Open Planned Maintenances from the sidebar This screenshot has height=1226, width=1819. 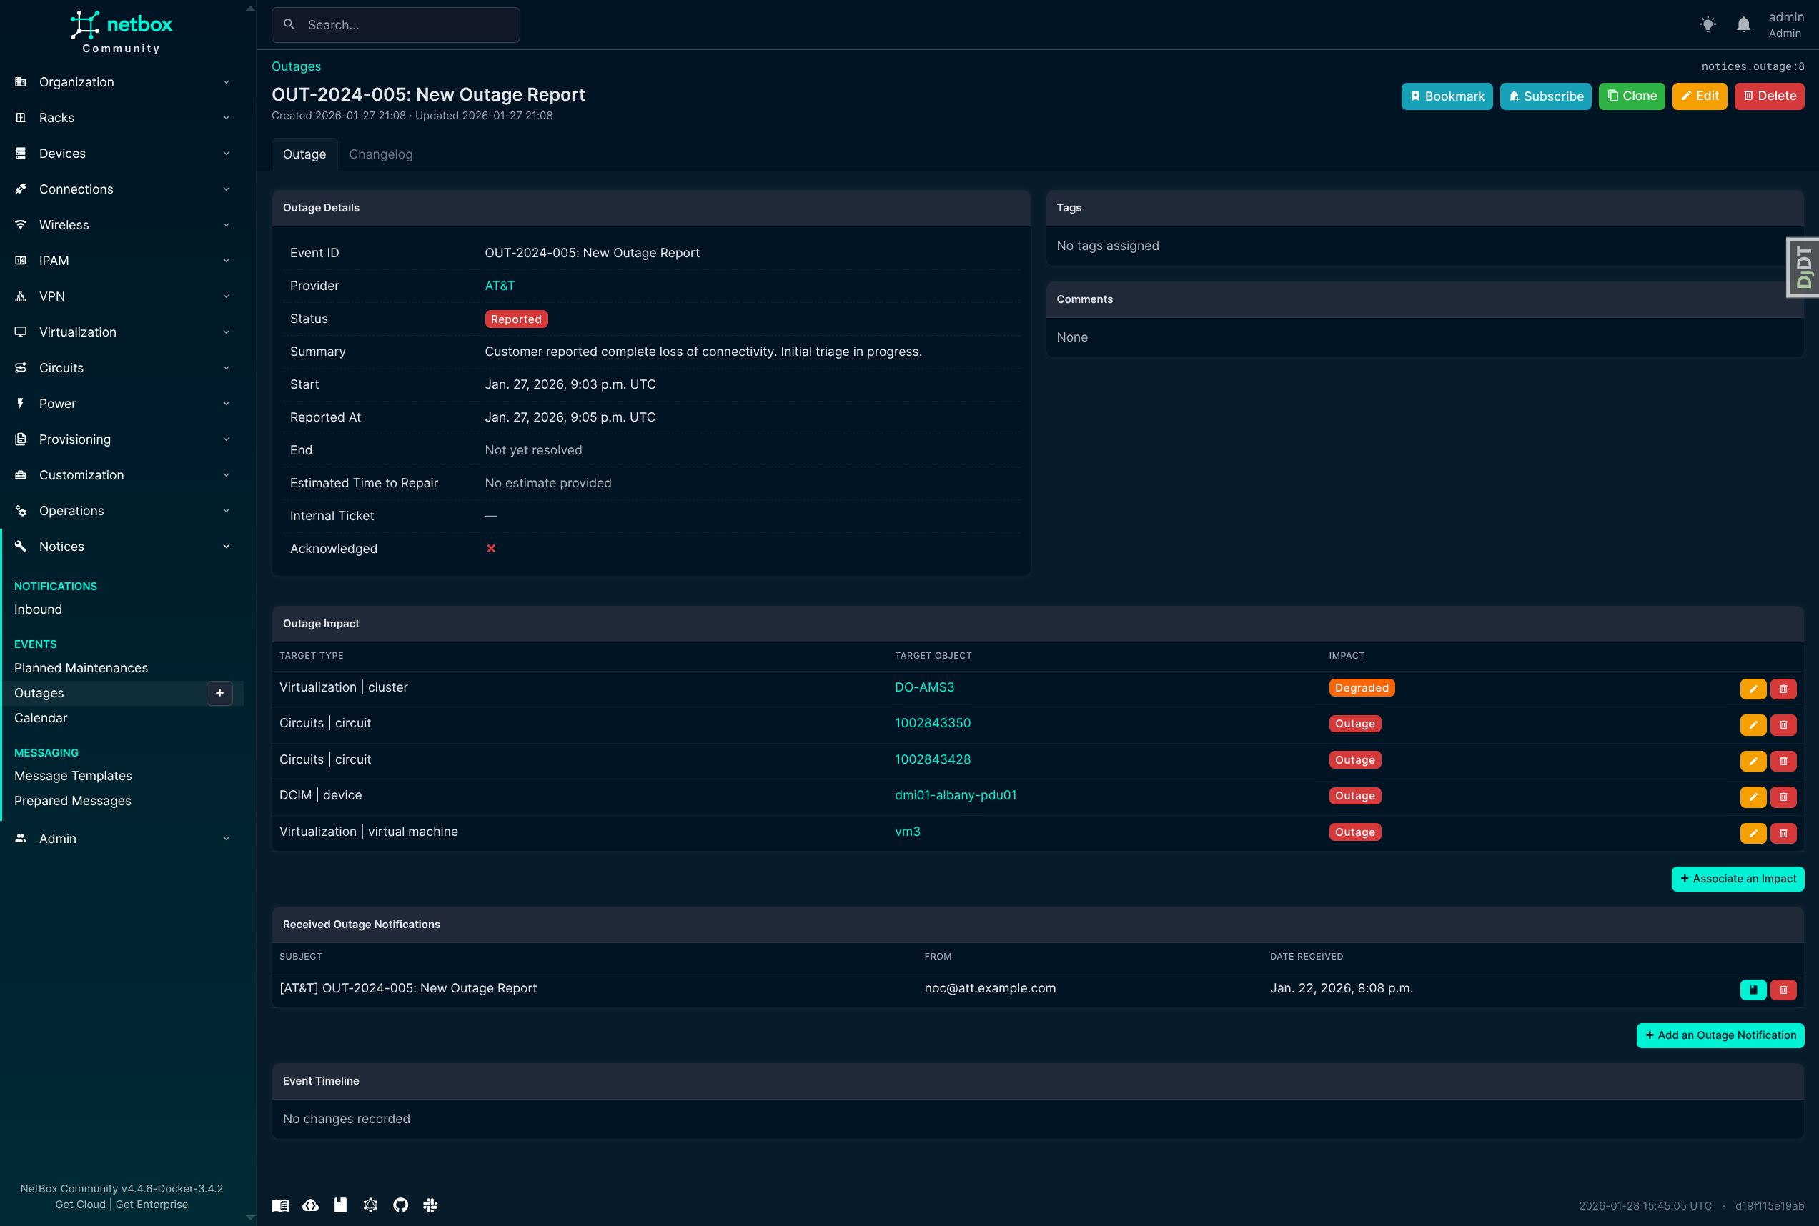(81, 668)
